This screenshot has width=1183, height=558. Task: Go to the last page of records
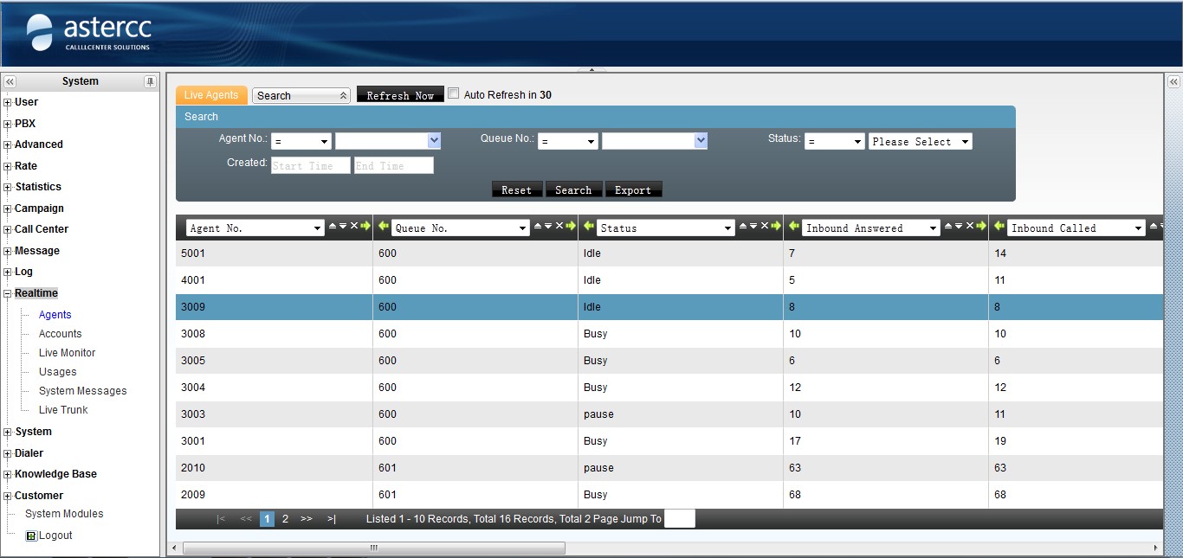click(331, 519)
